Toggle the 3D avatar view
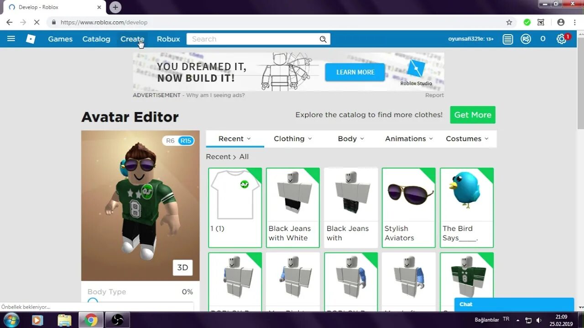The image size is (584, 328). (x=182, y=267)
